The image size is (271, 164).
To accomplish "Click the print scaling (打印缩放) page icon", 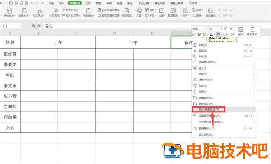I will tap(89, 11).
